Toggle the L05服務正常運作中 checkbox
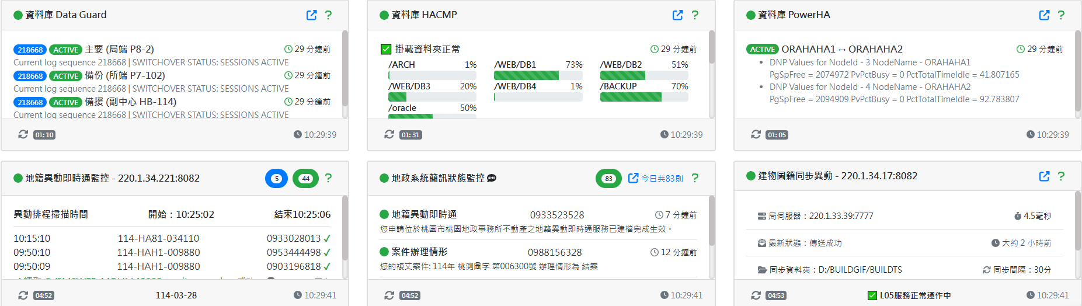1082x306 pixels. click(872, 295)
